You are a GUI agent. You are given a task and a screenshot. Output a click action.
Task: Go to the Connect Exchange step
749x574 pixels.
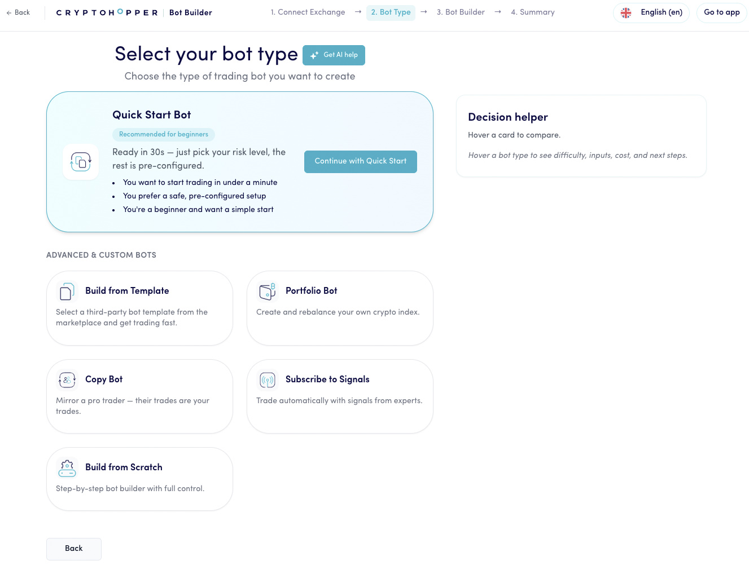[x=308, y=12]
